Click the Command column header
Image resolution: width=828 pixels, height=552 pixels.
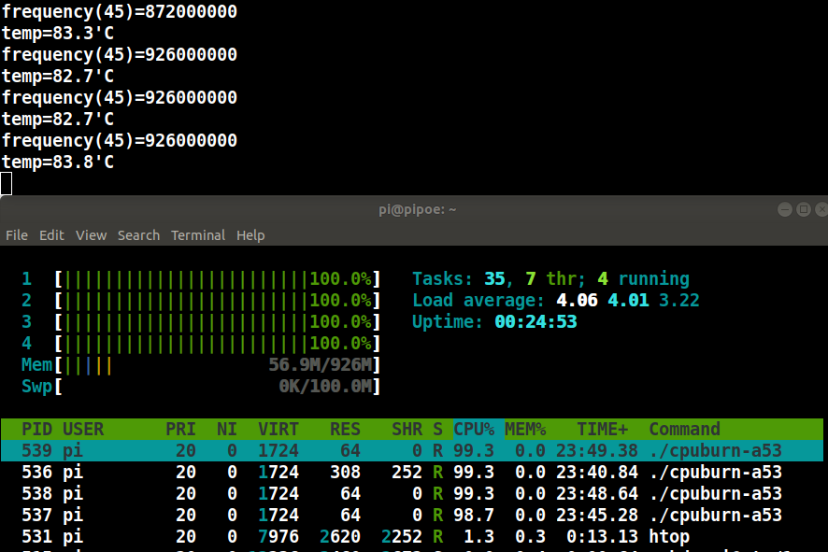click(684, 430)
